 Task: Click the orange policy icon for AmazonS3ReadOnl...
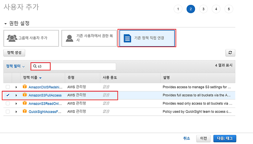pyautogui.click(x=25, y=103)
